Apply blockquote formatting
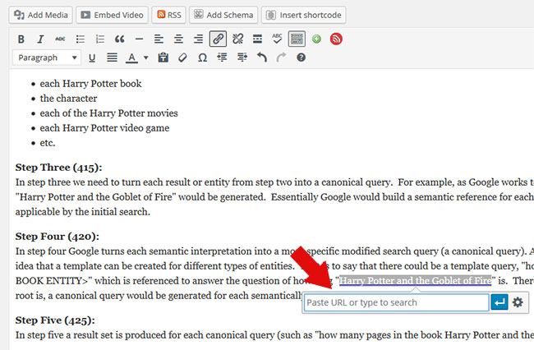This screenshot has height=350, width=534. click(120, 39)
